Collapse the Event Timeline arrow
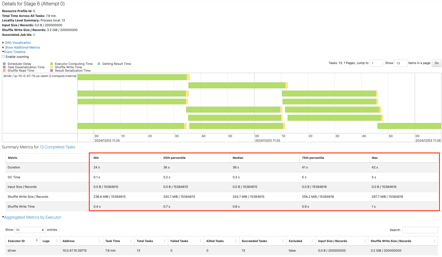This screenshot has width=442, height=257. (x=3, y=52)
